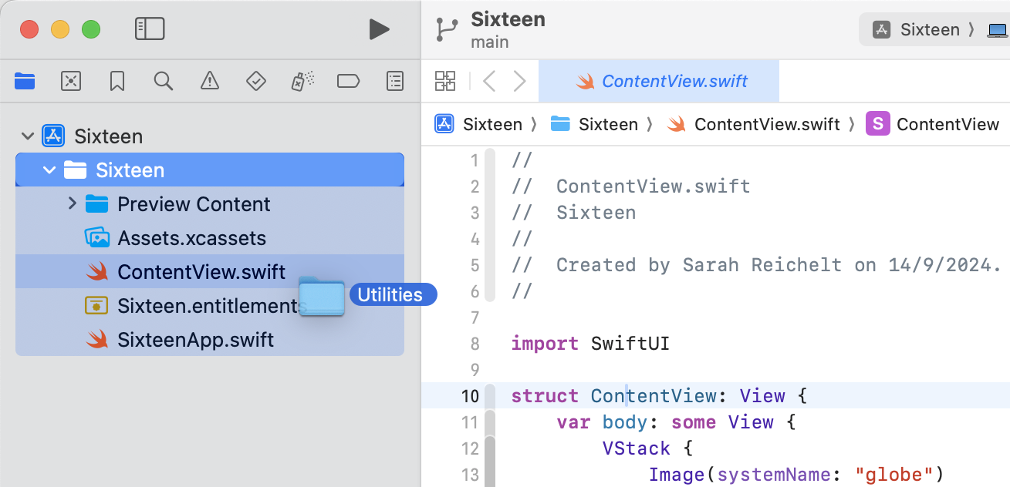Collapse the highlighted Sixteen group folder
The height and width of the screenshot is (487, 1010).
(49, 170)
